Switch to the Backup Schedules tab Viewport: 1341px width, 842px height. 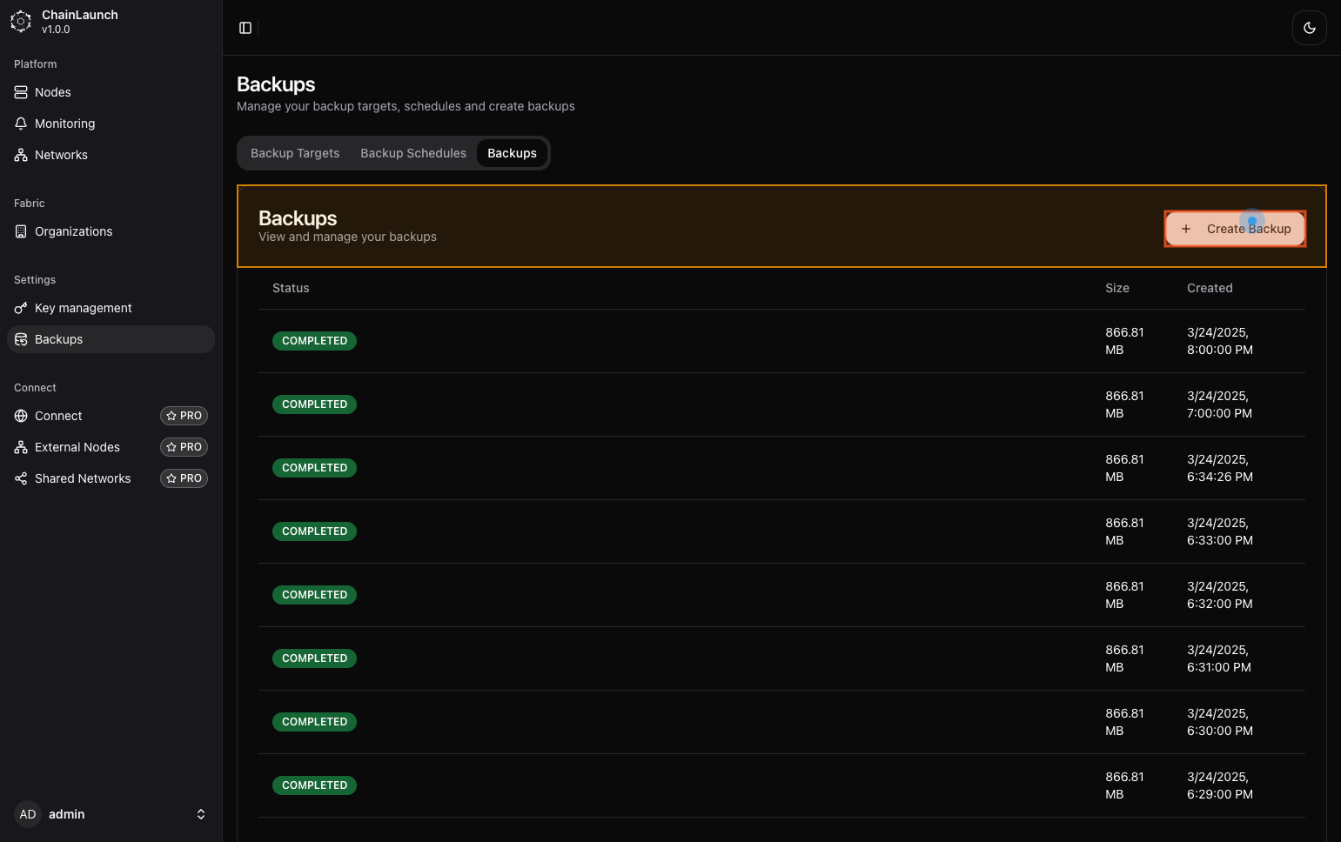point(413,153)
